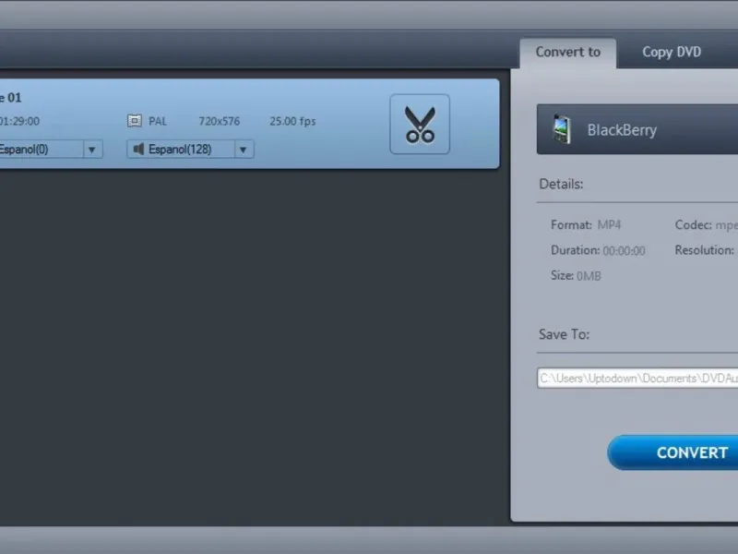Viewport: 738px width, 554px height.
Task: Click the Duration: 00:00:00 detail
Action: (x=598, y=250)
